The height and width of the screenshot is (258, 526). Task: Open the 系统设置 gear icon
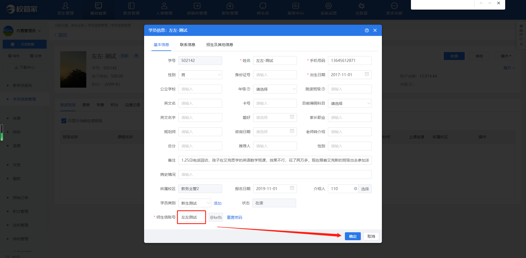(x=328, y=6)
